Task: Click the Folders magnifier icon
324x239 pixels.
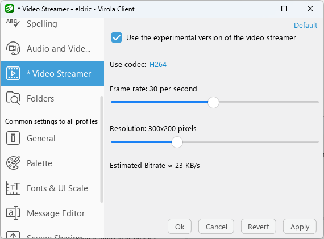Action: (13, 98)
